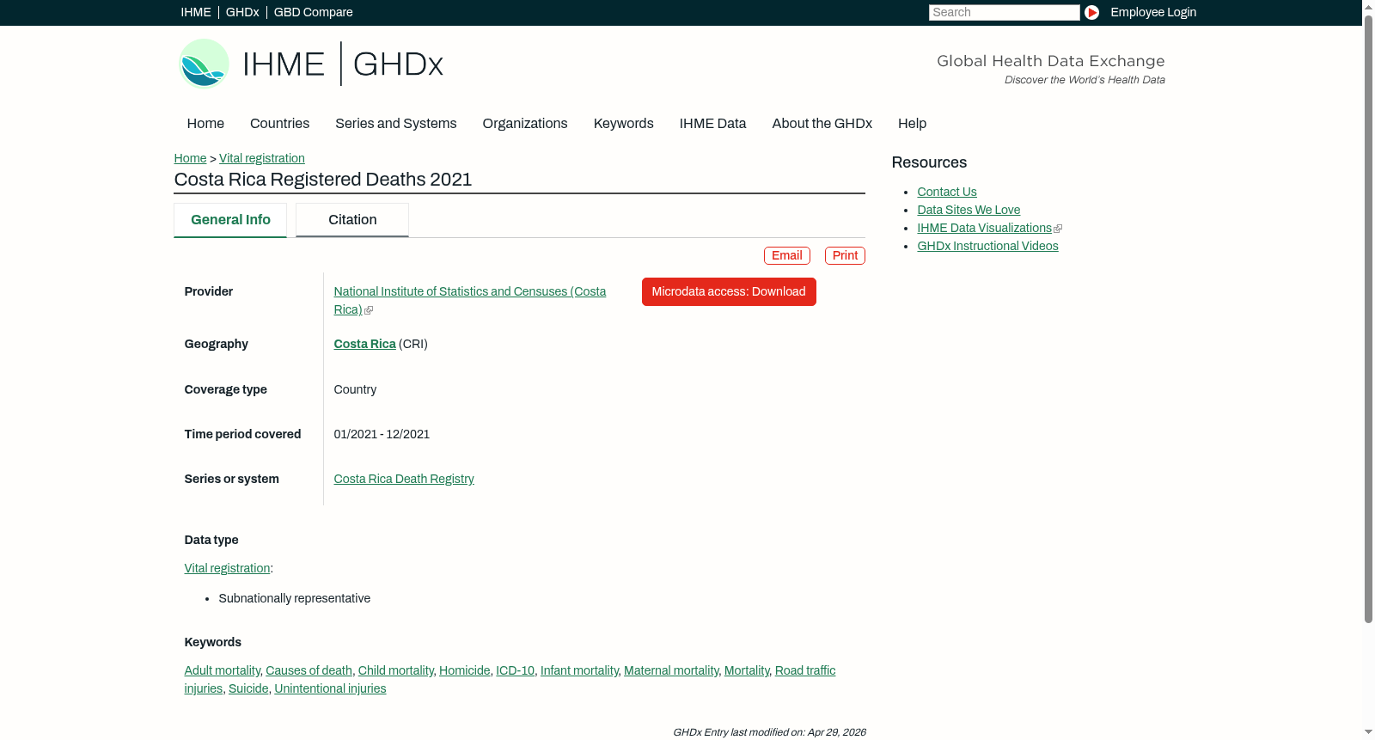Open GHDx Instructional Videos link
1375x740 pixels.
(x=987, y=246)
